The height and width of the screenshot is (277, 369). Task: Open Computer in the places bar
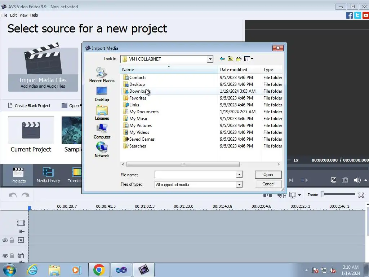[x=102, y=131]
